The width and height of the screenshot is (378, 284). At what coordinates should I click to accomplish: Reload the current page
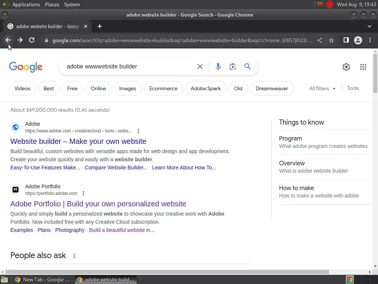[32, 40]
